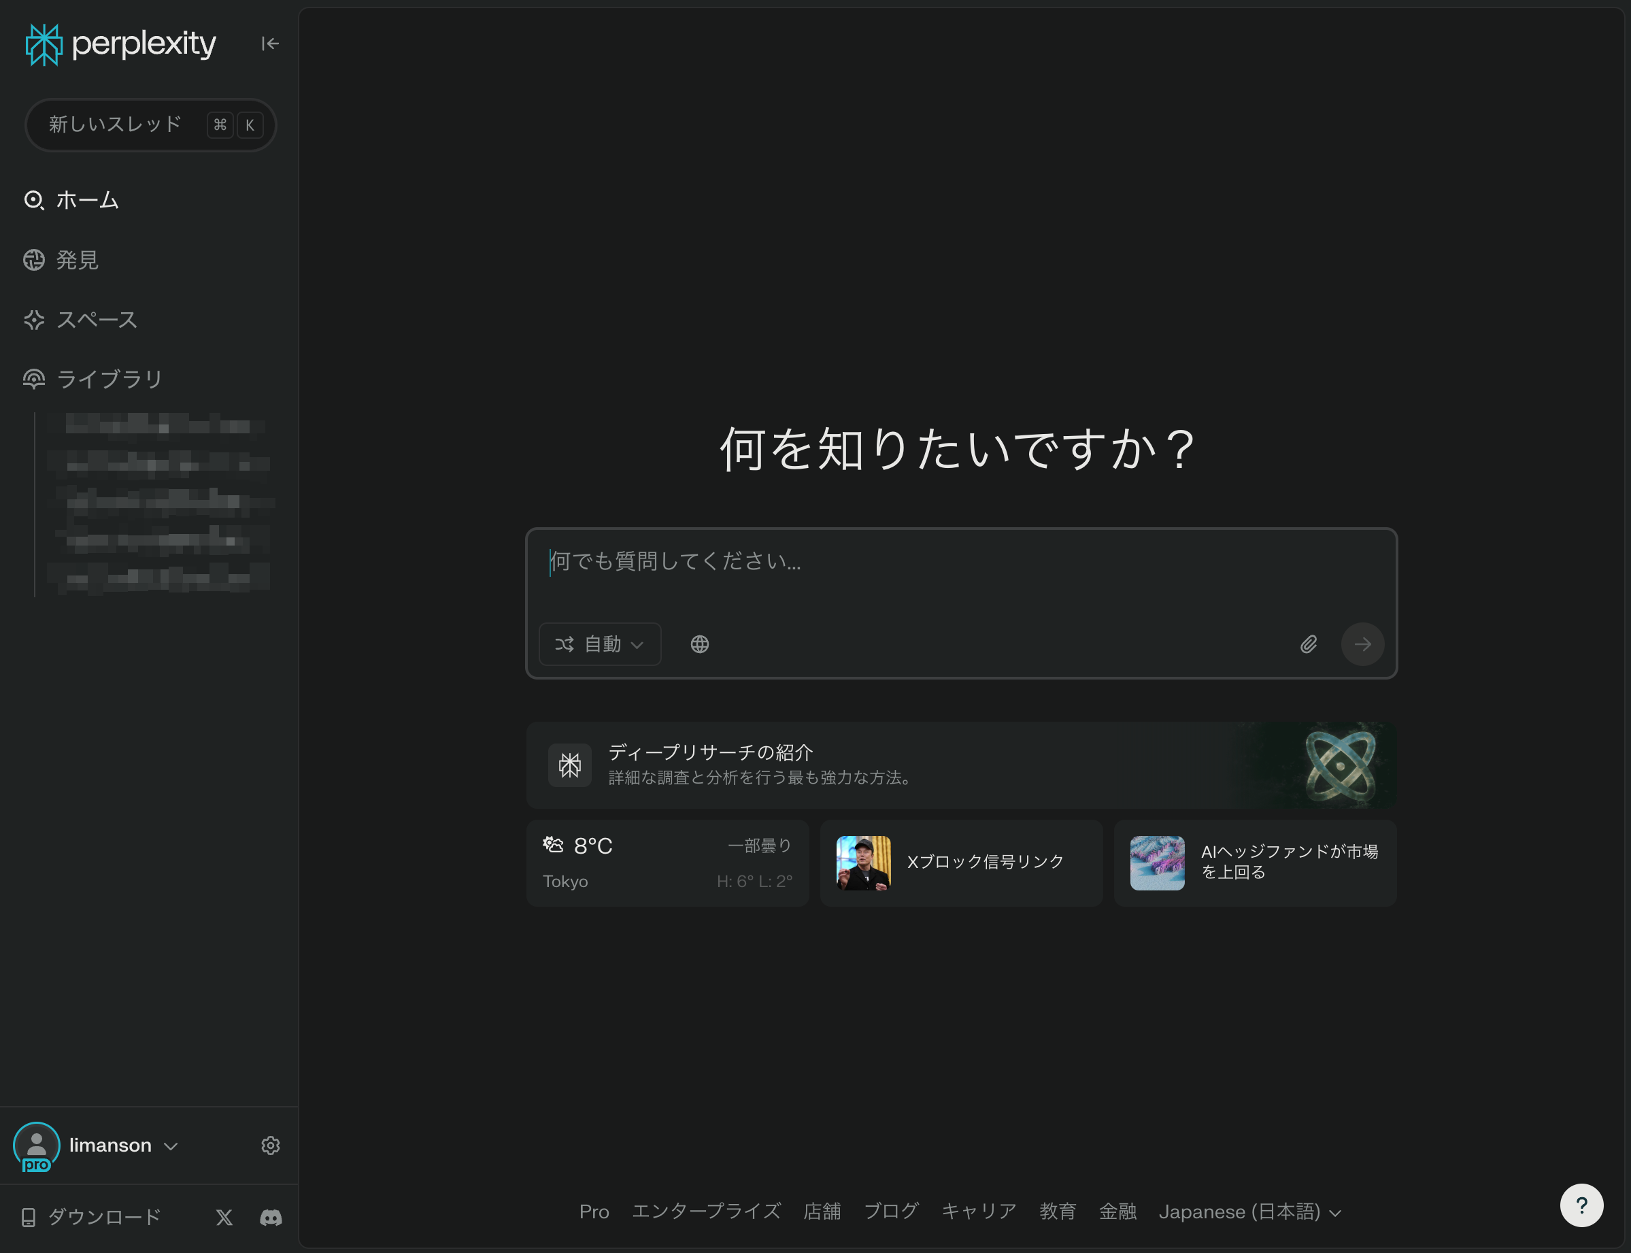Open ディープリサーチの紹介 banner
Image resolution: width=1631 pixels, height=1253 pixels.
click(960, 765)
